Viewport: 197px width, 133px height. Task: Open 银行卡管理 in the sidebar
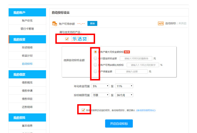[27, 29]
